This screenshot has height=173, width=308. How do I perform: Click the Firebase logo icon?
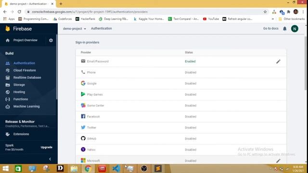8,29
